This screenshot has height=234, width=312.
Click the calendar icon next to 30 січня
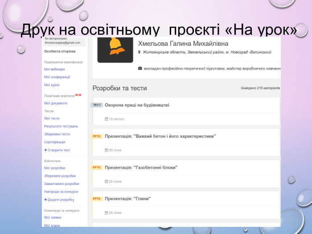coord(107,150)
